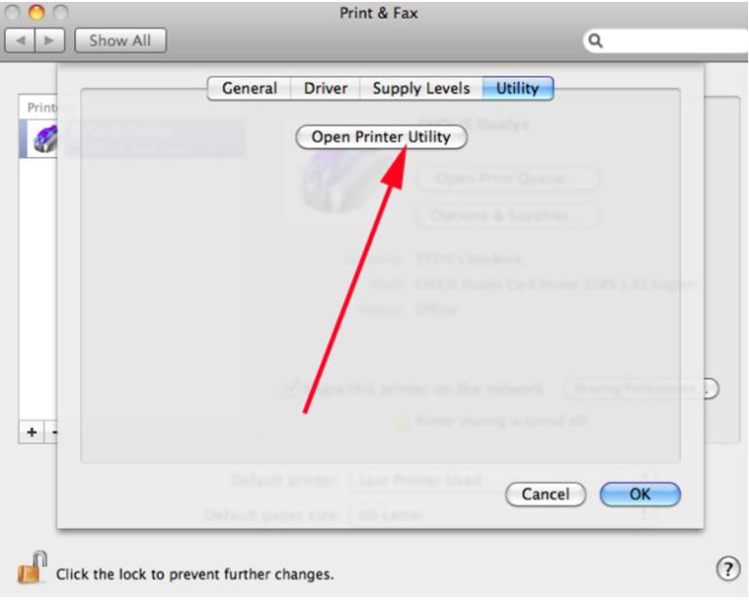
Task: Go forward with the right arrow
Action: click(x=50, y=41)
